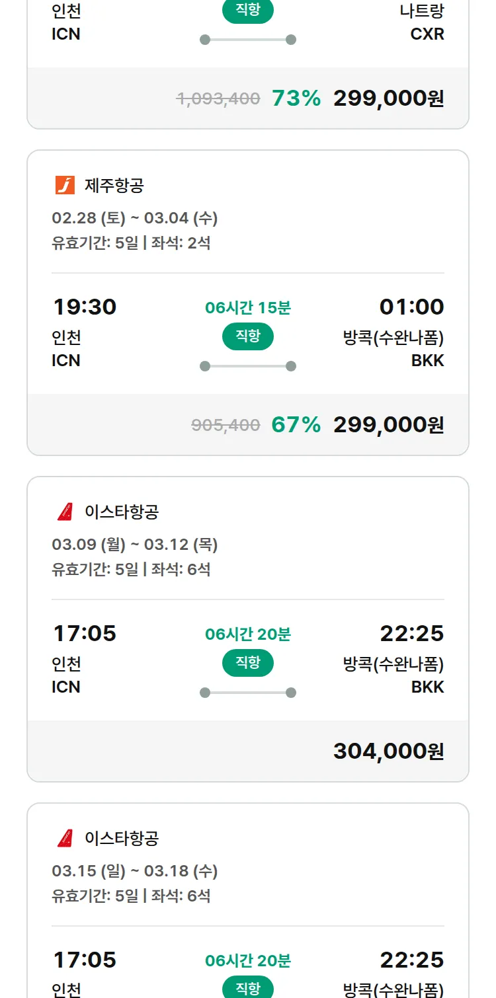Click the Jeju Air orange logo icon

tap(65, 185)
